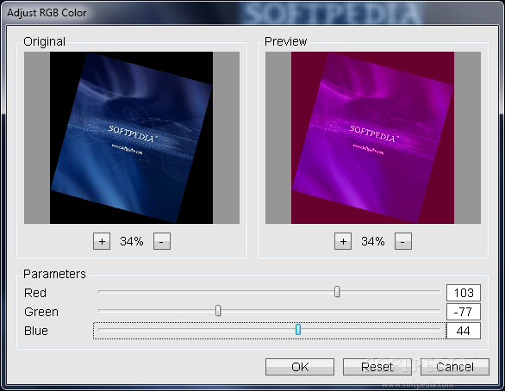Zoom out the Preview image with minus

(x=403, y=241)
